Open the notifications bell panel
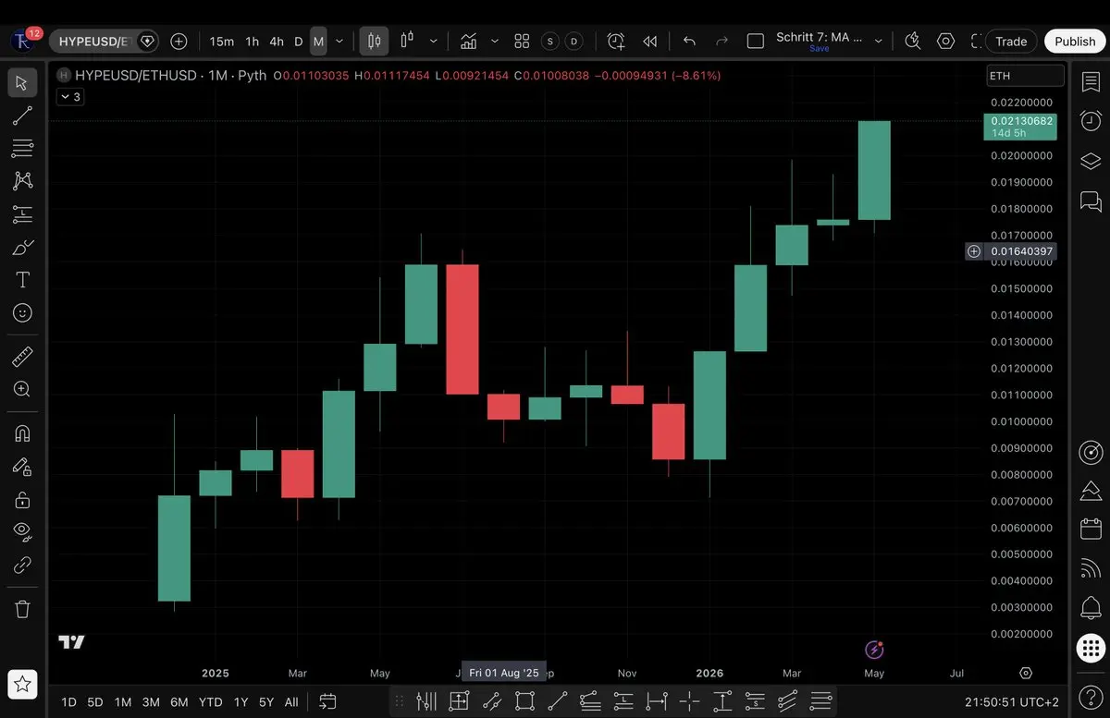 1091,607
